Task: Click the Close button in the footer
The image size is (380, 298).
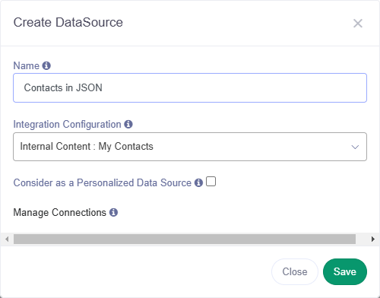Action: (295, 271)
